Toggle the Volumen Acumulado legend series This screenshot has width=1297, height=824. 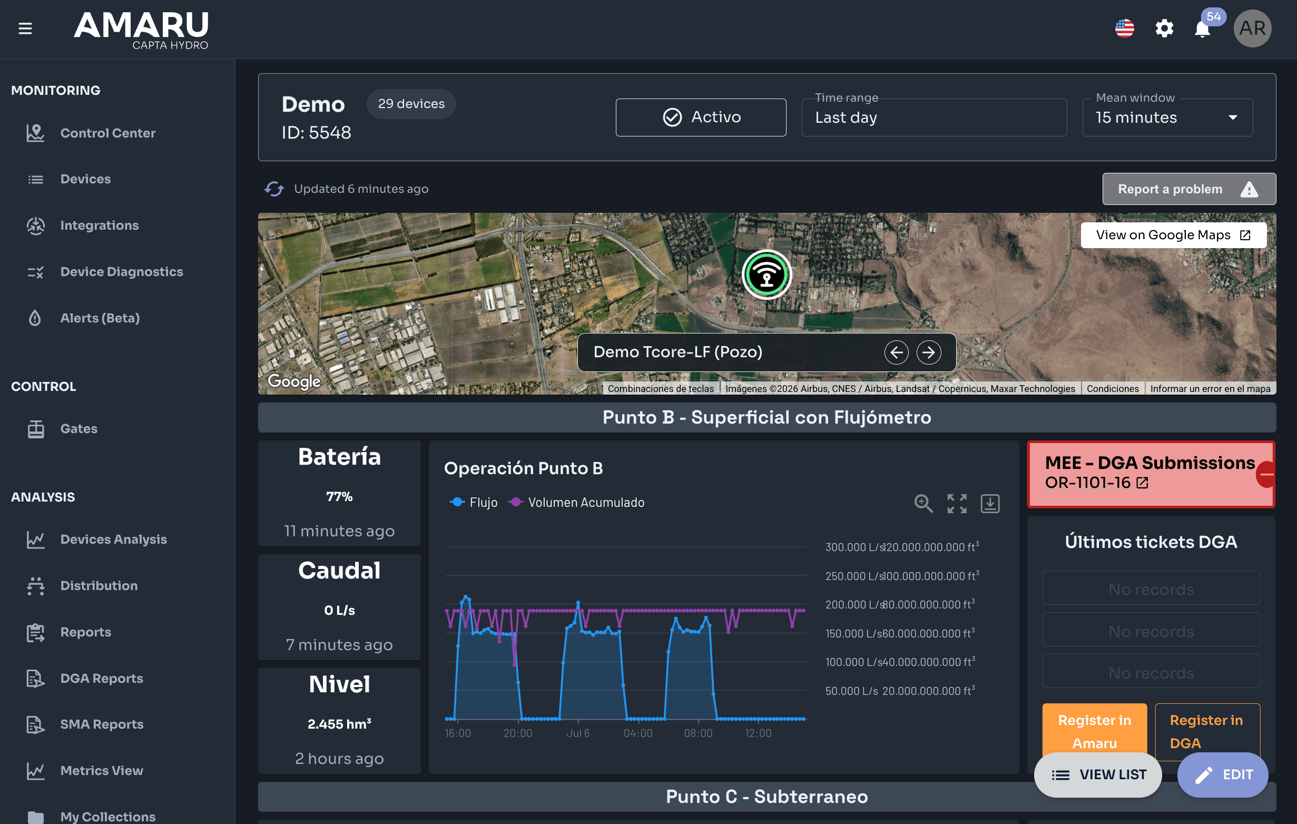pyautogui.click(x=576, y=503)
